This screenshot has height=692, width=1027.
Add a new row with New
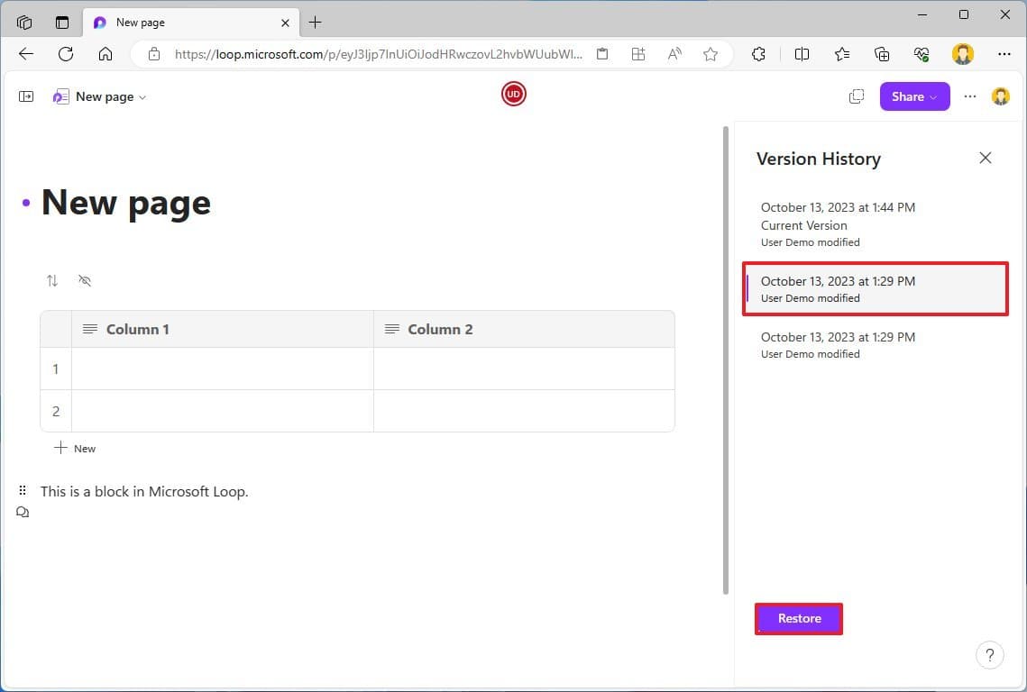tap(76, 448)
